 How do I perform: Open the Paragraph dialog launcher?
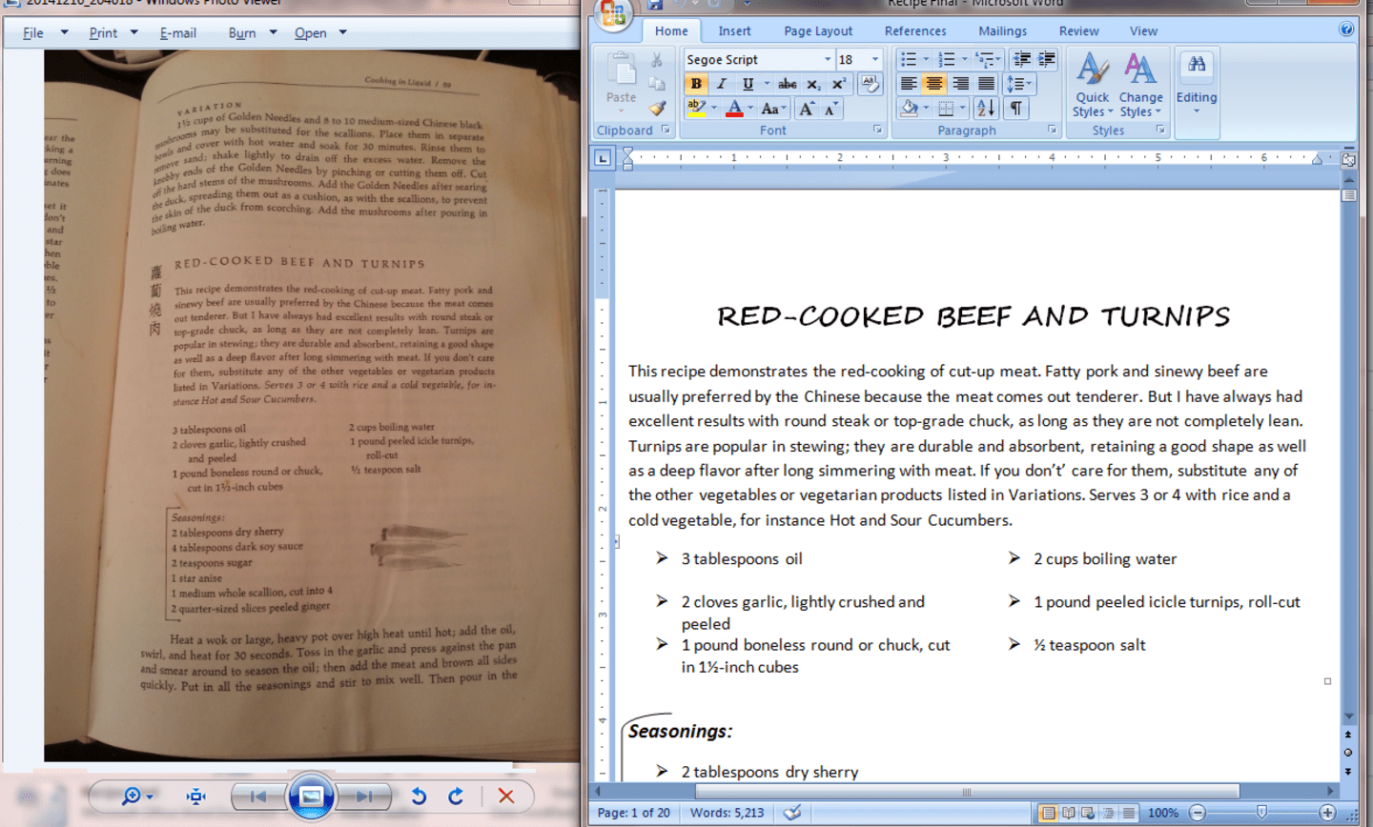(1053, 130)
